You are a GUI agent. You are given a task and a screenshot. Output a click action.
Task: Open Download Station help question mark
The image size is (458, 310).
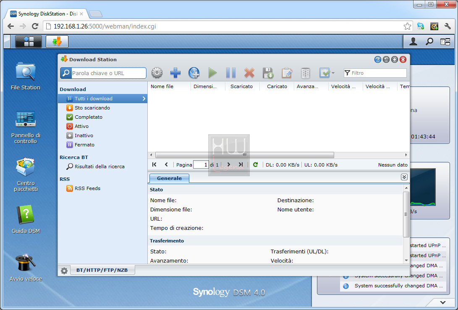(x=377, y=60)
